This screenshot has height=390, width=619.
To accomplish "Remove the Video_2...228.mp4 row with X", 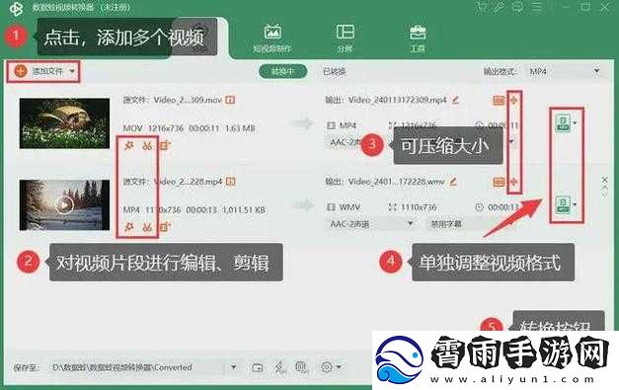I will (605, 180).
